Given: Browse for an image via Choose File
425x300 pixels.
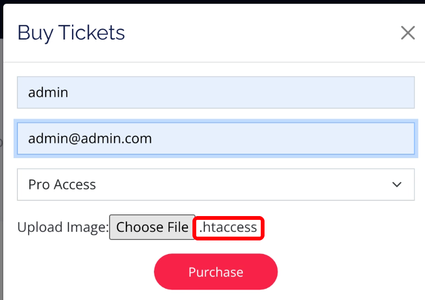Looking at the screenshot, I should tap(152, 227).
